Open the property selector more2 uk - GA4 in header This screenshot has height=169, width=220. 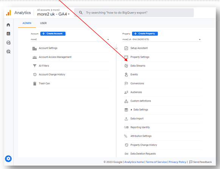coord(53,14)
